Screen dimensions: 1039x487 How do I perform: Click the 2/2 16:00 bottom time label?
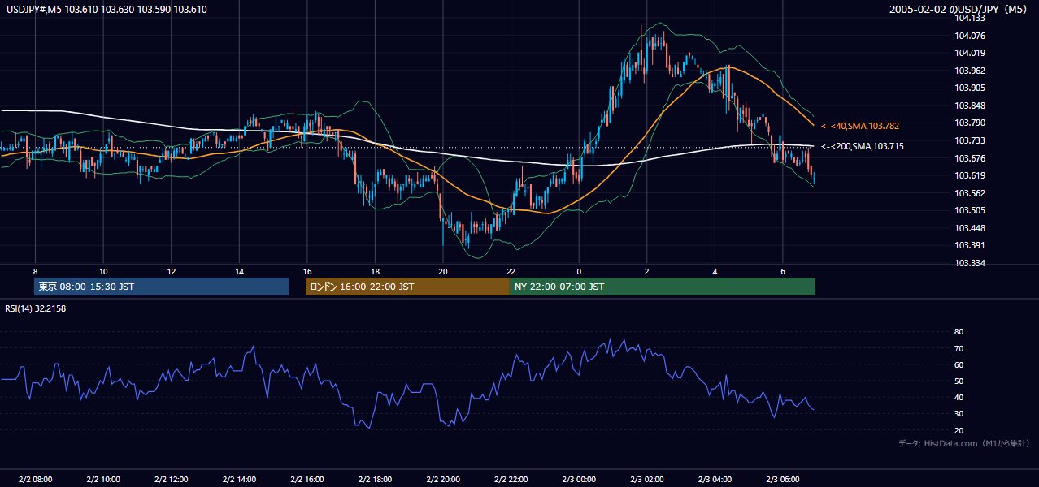(306, 479)
